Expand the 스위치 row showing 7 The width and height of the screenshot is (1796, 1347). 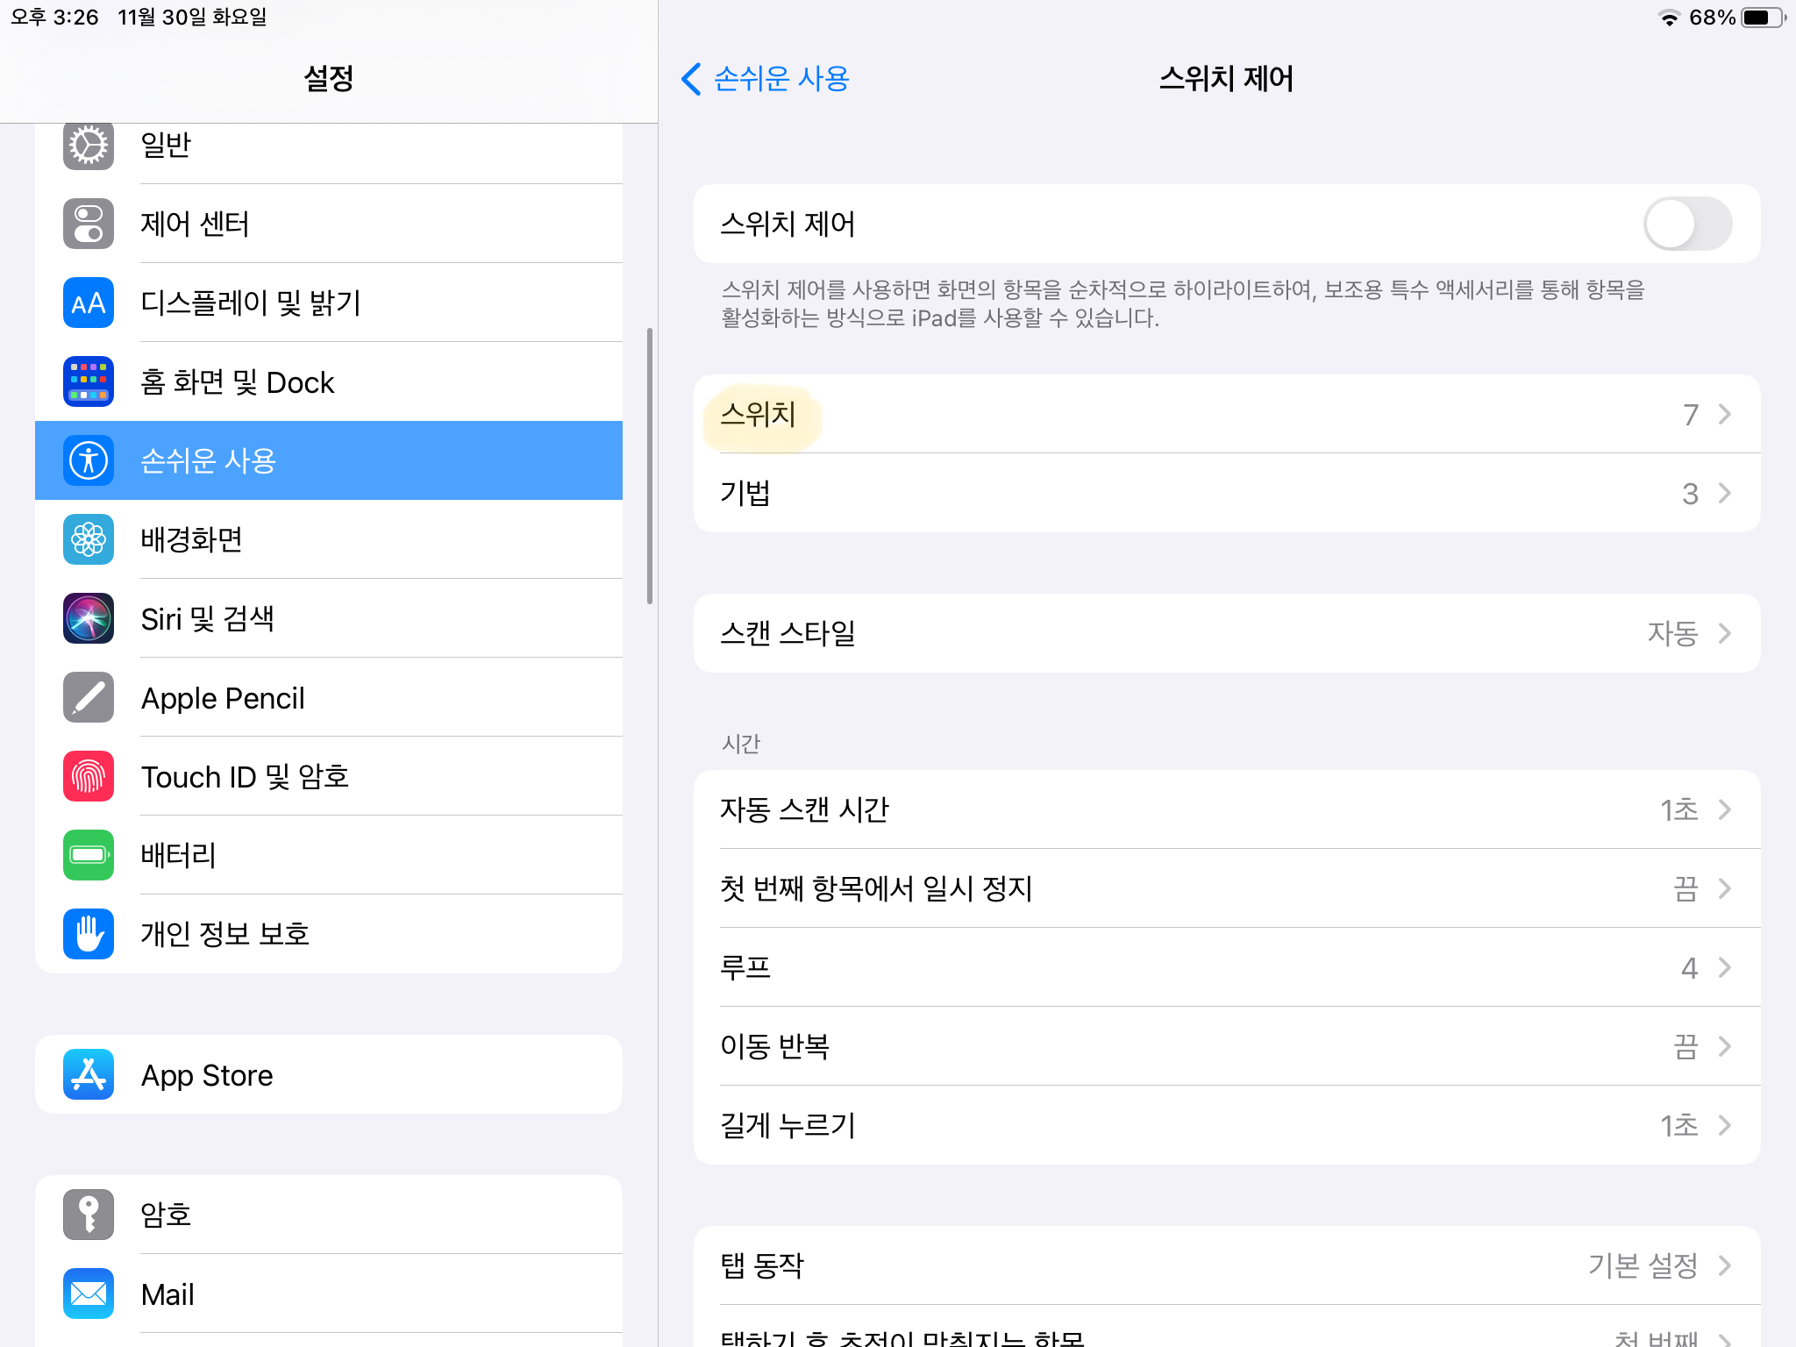click(1226, 414)
